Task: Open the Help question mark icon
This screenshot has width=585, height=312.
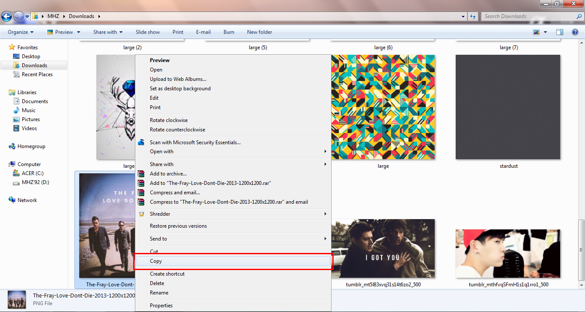Action: pos(575,32)
